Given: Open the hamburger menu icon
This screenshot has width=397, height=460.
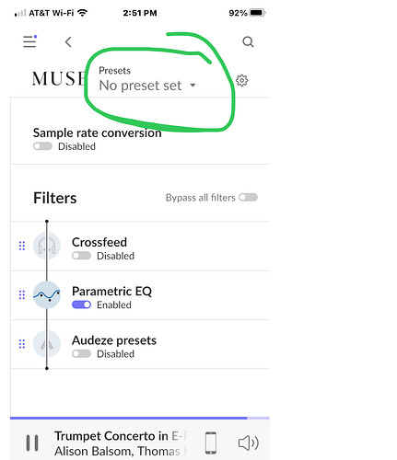Looking at the screenshot, I should tap(29, 41).
